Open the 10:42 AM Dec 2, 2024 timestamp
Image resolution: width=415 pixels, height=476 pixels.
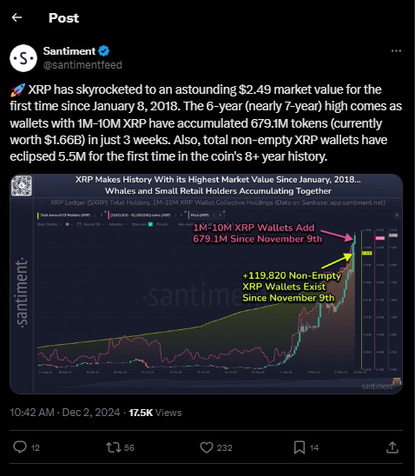[x=65, y=413]
